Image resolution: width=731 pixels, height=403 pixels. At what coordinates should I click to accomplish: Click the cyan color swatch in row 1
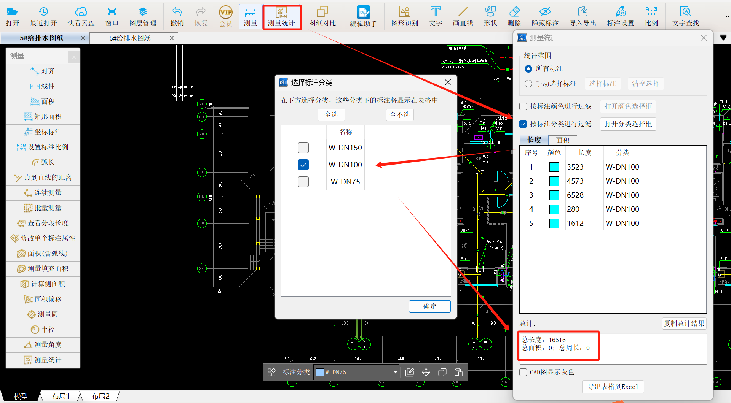click(x=554, y=167)
